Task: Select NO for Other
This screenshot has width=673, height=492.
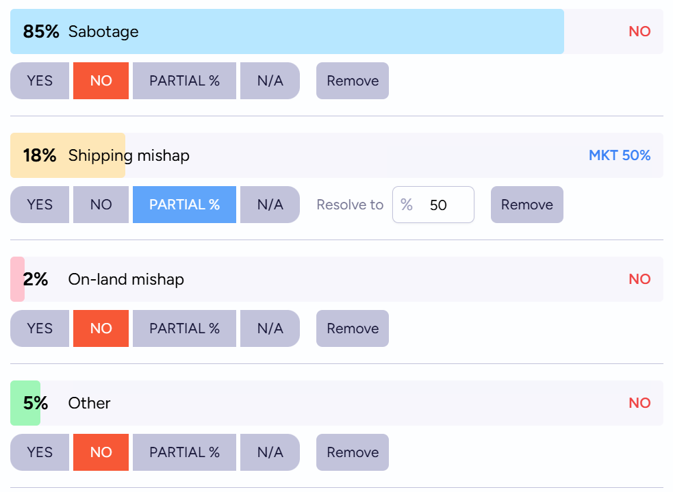Action: 101,452
